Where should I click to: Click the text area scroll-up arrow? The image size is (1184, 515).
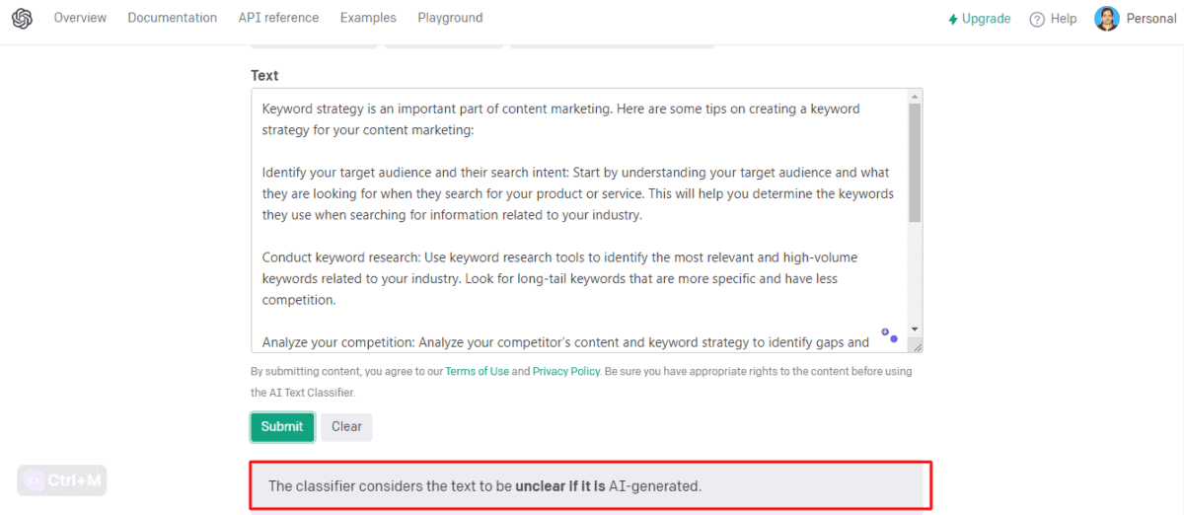[x=915, y=97]
